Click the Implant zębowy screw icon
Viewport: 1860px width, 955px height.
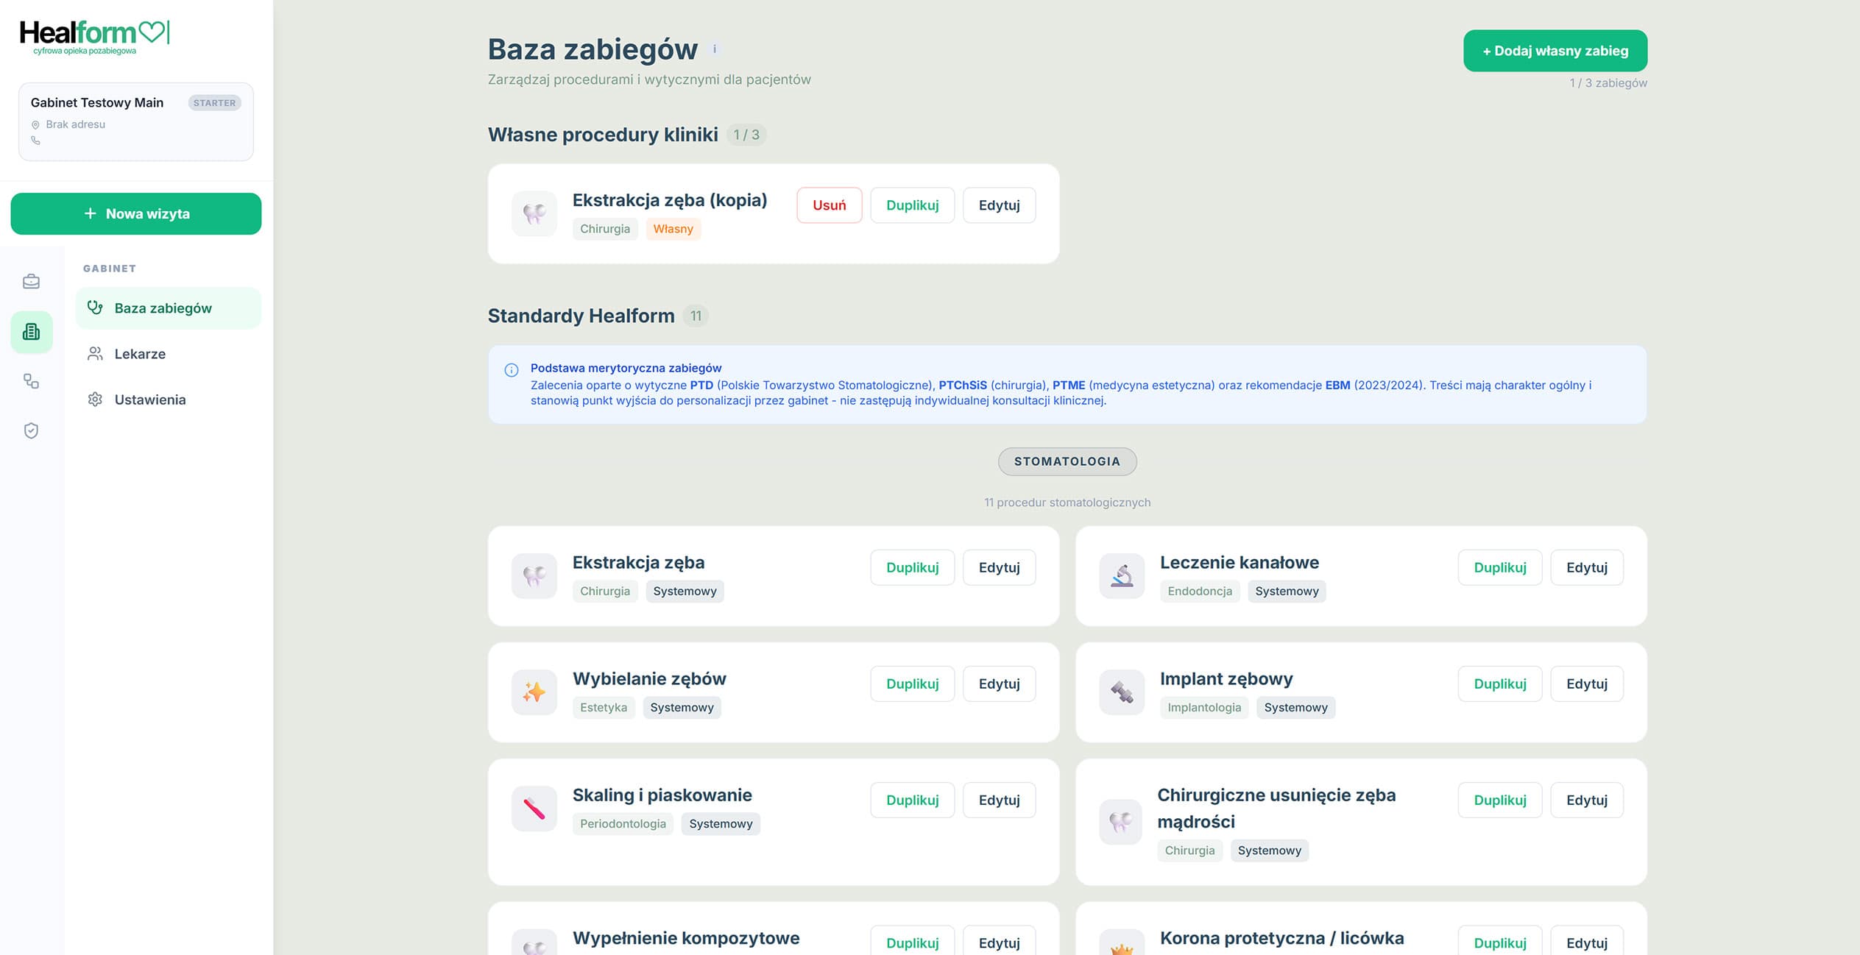tap(1122, 692)
